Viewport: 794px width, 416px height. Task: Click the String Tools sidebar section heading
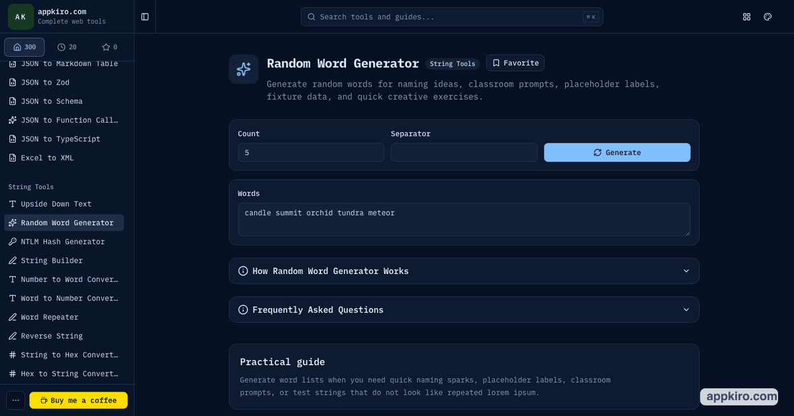(x=31, y=187)
